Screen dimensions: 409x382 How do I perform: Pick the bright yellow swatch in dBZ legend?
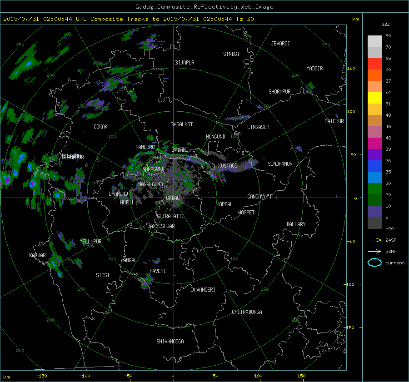tap(374, 98)
